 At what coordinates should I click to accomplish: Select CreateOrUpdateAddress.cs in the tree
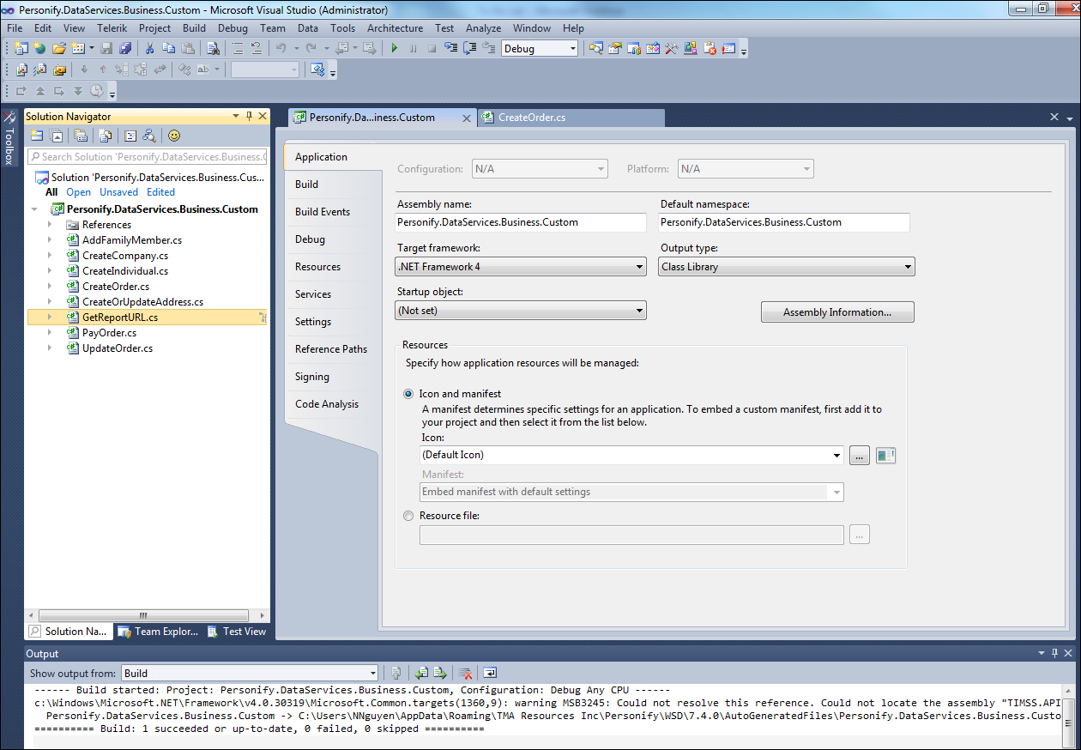(142, 302)
